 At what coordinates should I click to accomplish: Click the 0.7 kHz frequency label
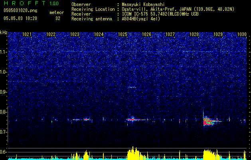point(4,132)
